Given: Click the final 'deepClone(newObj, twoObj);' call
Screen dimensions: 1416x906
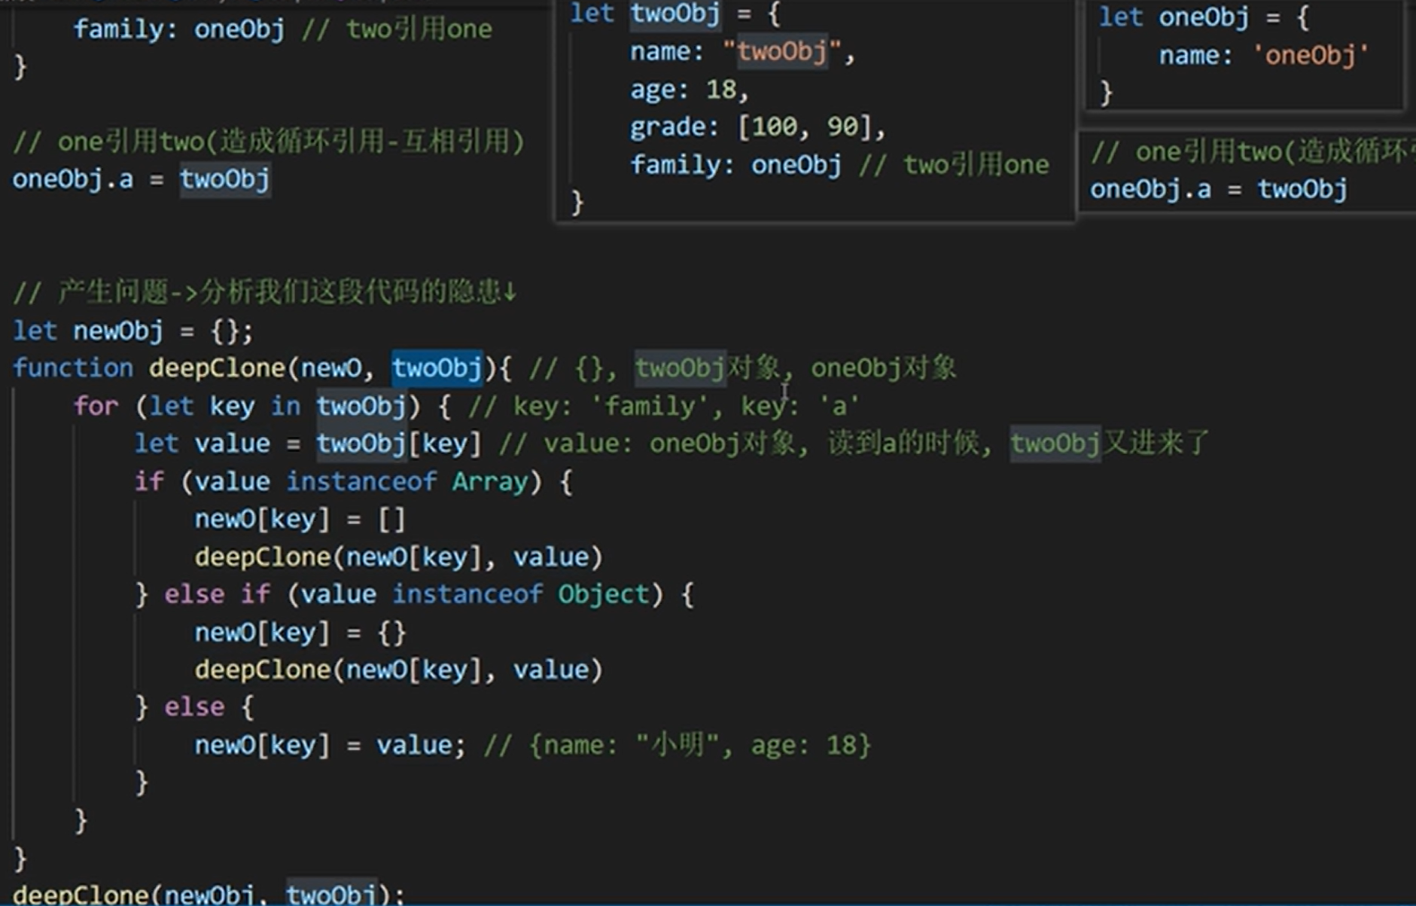Looking at the screenshot, I should (x=209, y=895).
